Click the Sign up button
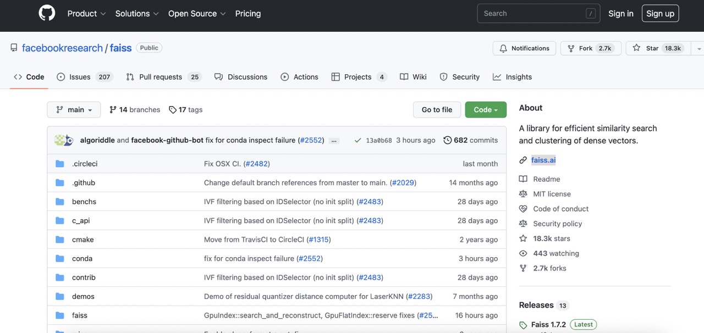 (x=661, y=14)
